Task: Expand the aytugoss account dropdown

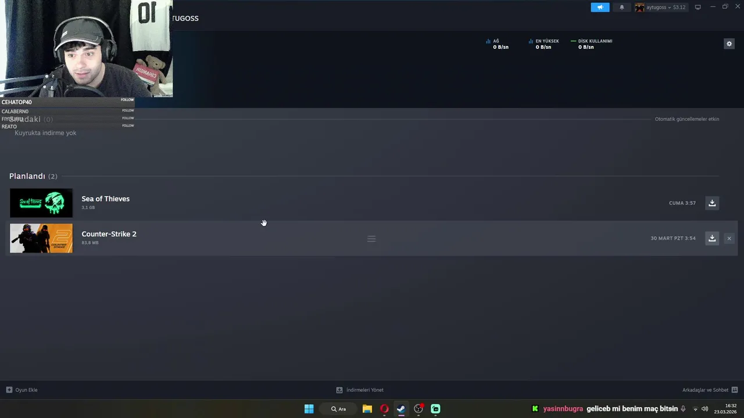Action: pyautogui.click(x=660, y=7)
